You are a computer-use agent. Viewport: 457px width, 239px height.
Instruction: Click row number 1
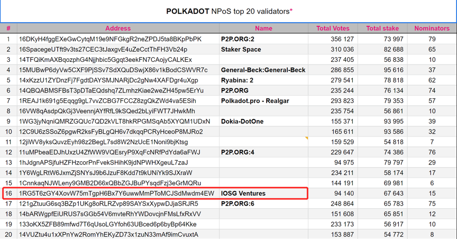point(8,39)
